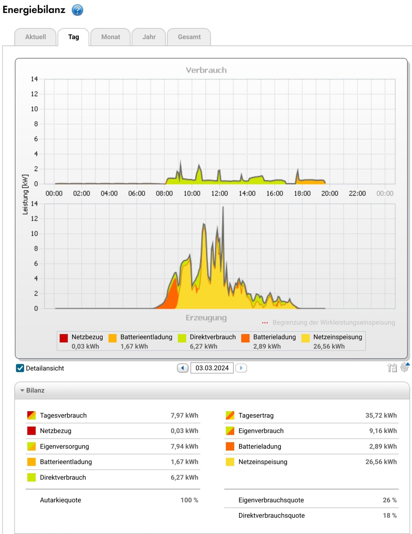Viewport: 412px width, 534px height.
Task: Uncheck the Detailansicht checkbox
Action: (x=20, y=368)
